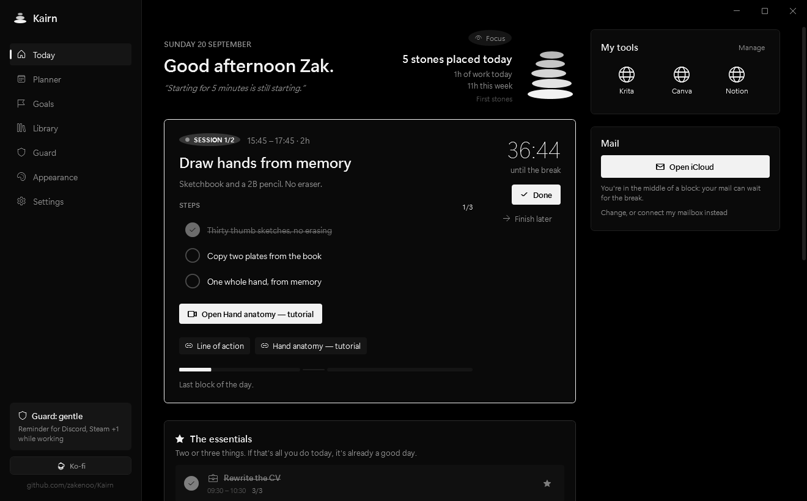Screen dimensions: 807x501
Task: Open the Today page
Action: [x=70, y=54]
